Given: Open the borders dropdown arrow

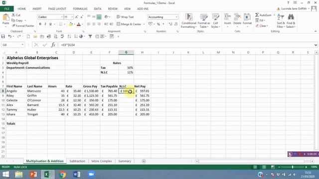Looking at the screenshot, I should 64,24.
